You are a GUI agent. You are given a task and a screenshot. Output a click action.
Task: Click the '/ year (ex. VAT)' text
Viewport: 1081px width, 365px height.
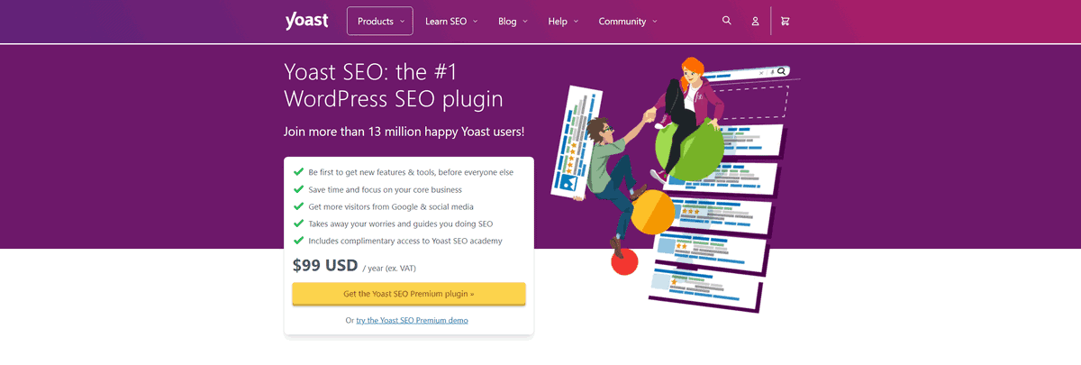[389, 269]
